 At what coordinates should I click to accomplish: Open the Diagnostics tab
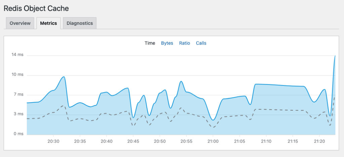click(80, 23)
